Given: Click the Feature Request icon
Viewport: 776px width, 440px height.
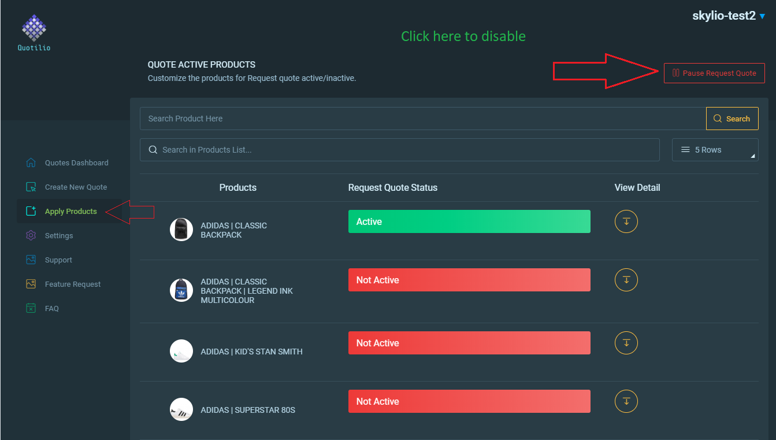Looking at the screenshot, I should (31, 284).
